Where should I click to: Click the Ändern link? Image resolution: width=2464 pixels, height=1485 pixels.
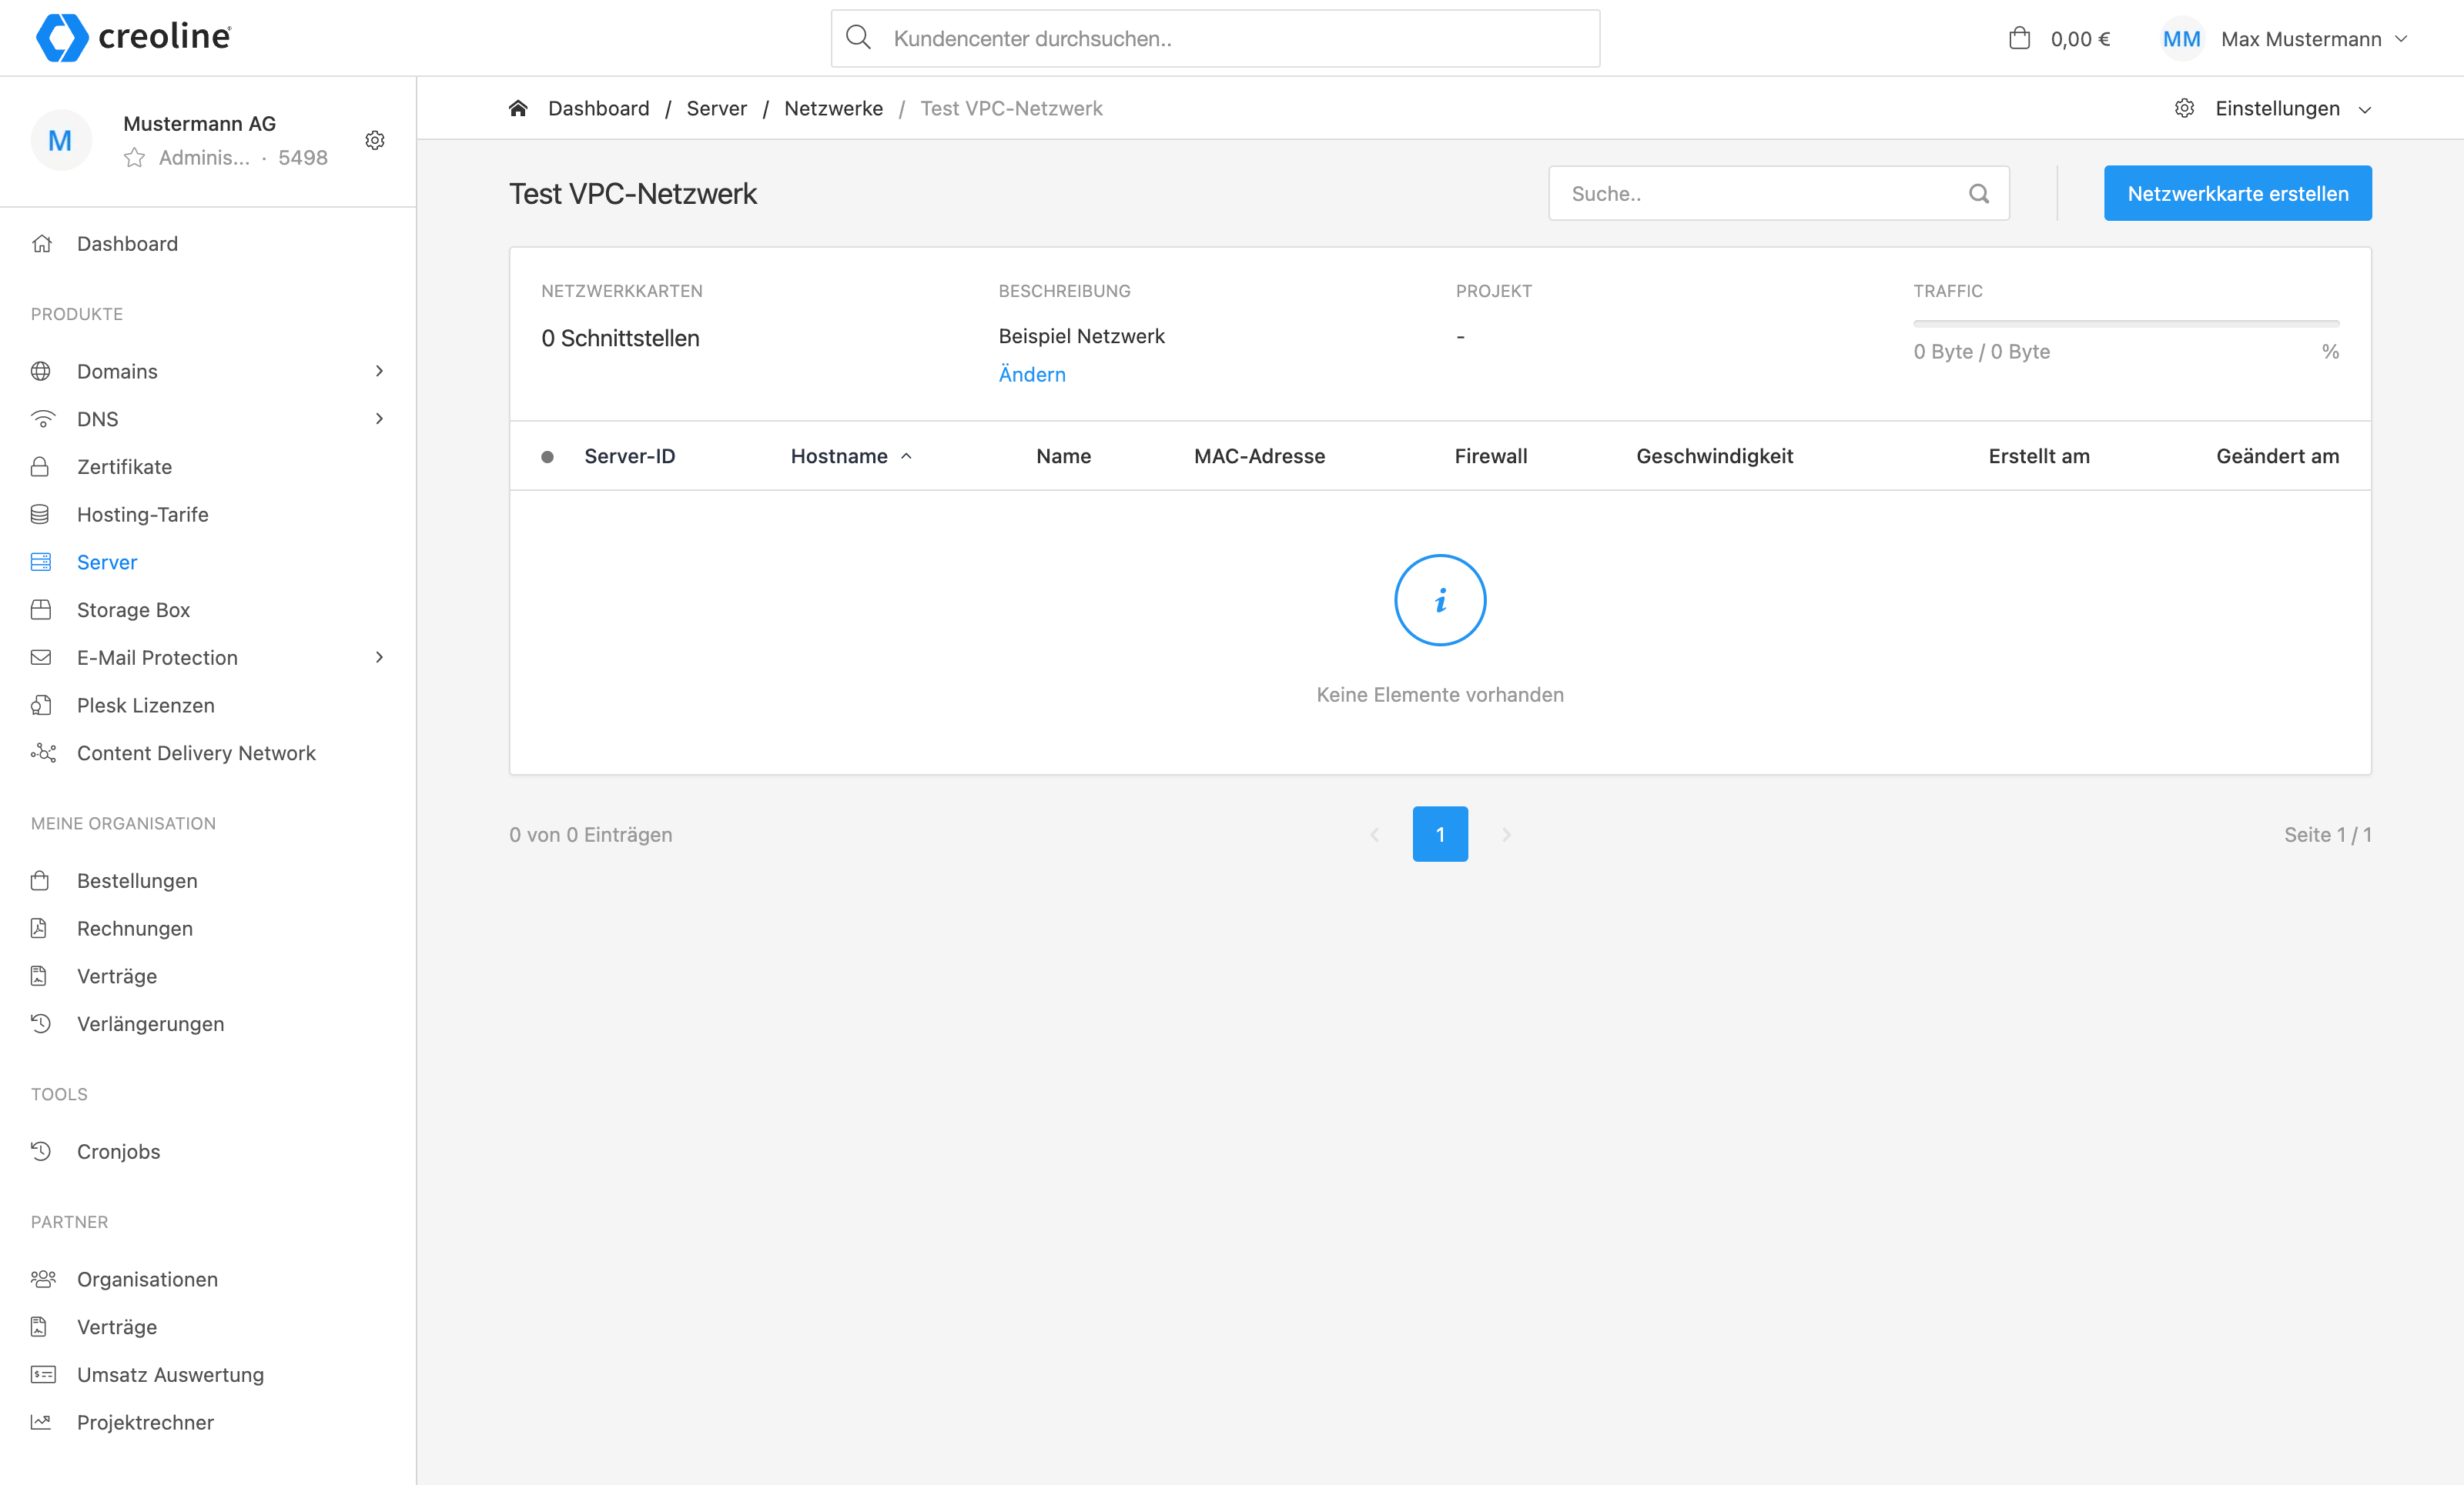(1032, 374)
